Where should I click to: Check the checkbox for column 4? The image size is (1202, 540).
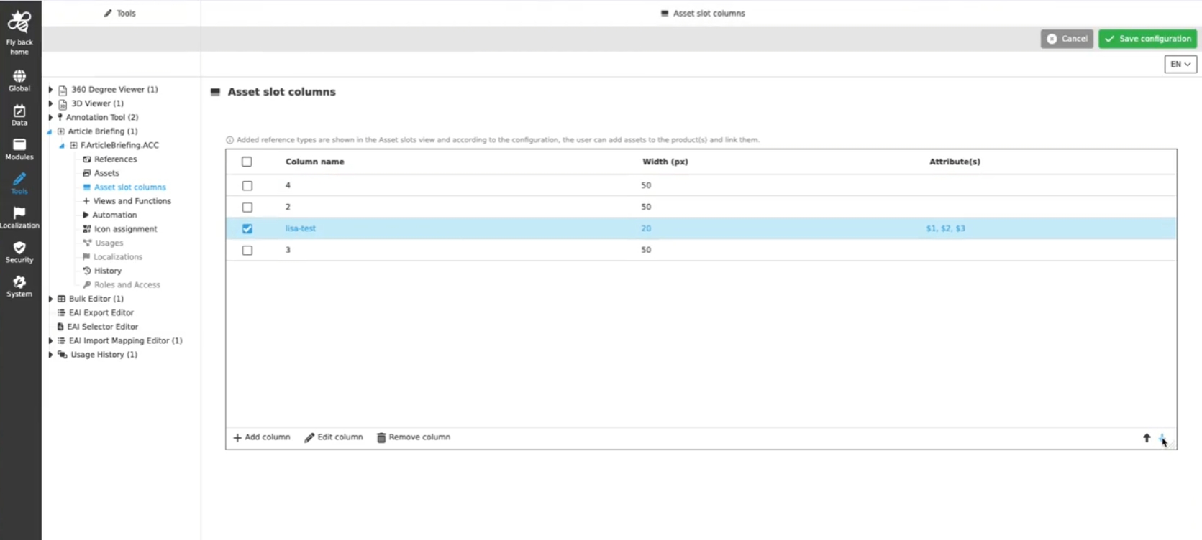(247, 185)
